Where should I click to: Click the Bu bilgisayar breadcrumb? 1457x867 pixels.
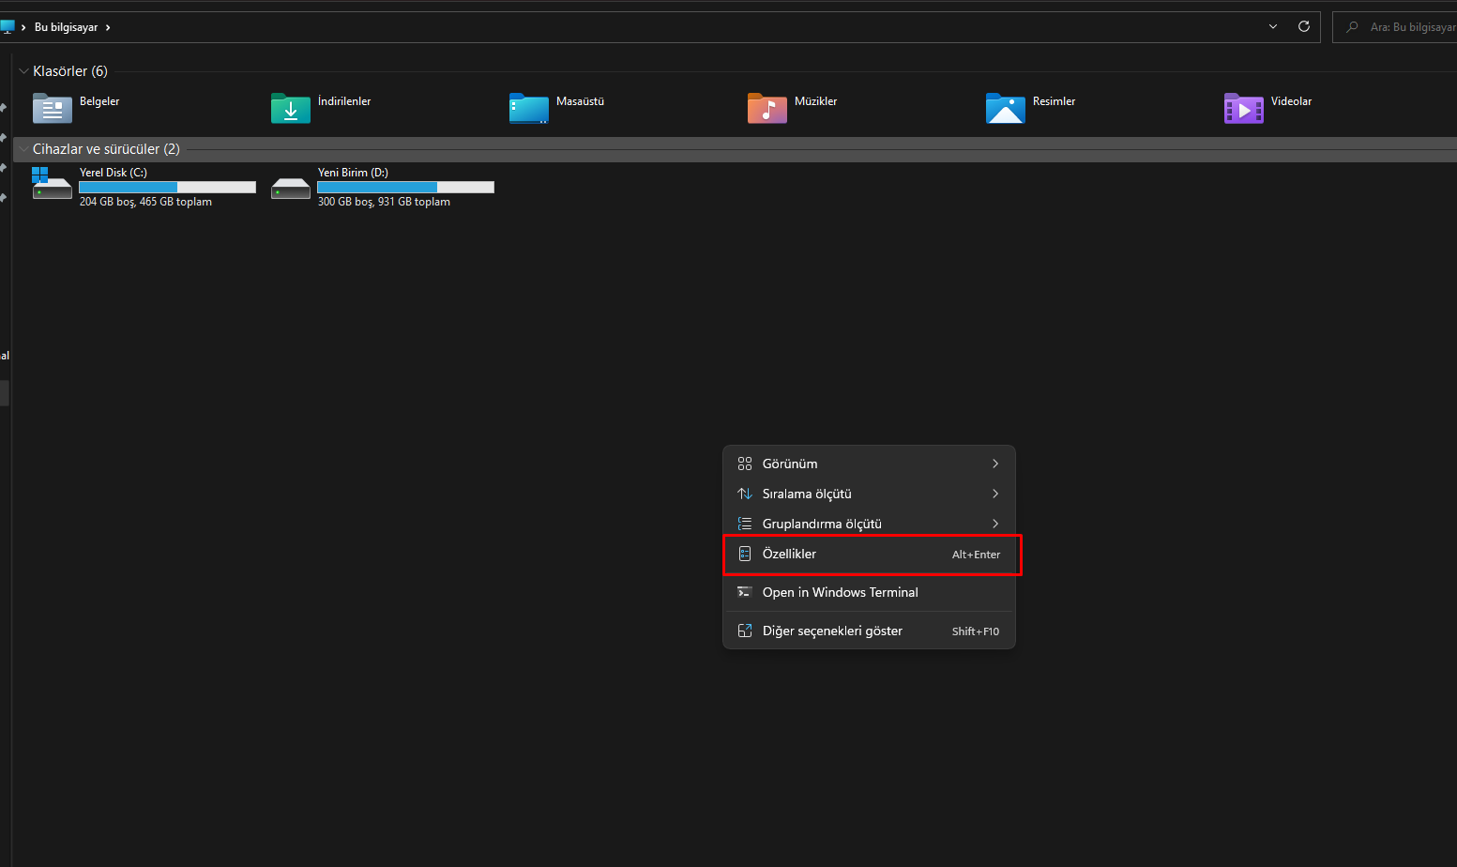(66, 27)
